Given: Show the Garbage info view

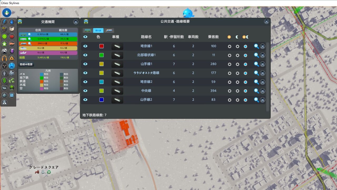Looking at the screenshot, I should coord(4,29).
